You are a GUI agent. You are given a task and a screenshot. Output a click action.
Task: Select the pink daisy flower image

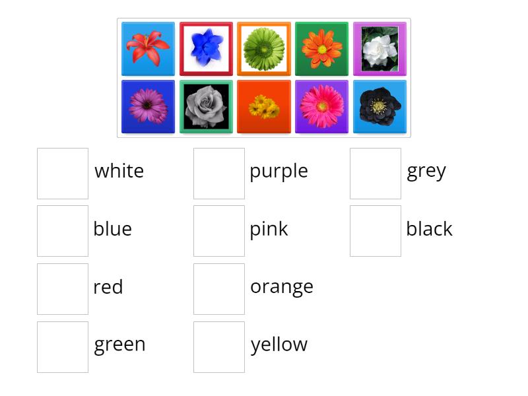322,106
